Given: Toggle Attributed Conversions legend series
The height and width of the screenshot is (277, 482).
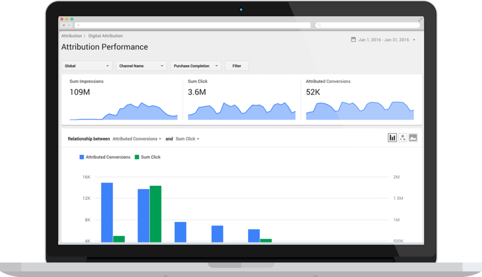Looking at the screenshot, I should tap(104, 157).
